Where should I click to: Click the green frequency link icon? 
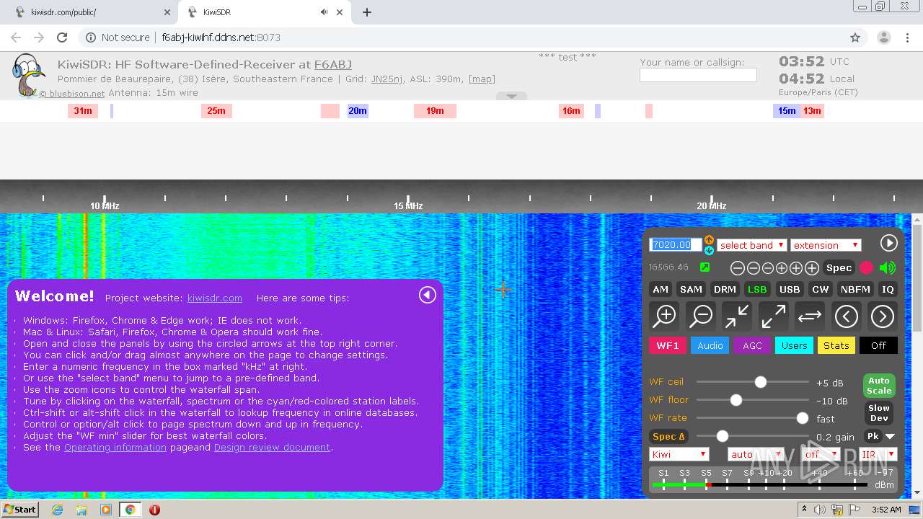(x=705, y=267)
